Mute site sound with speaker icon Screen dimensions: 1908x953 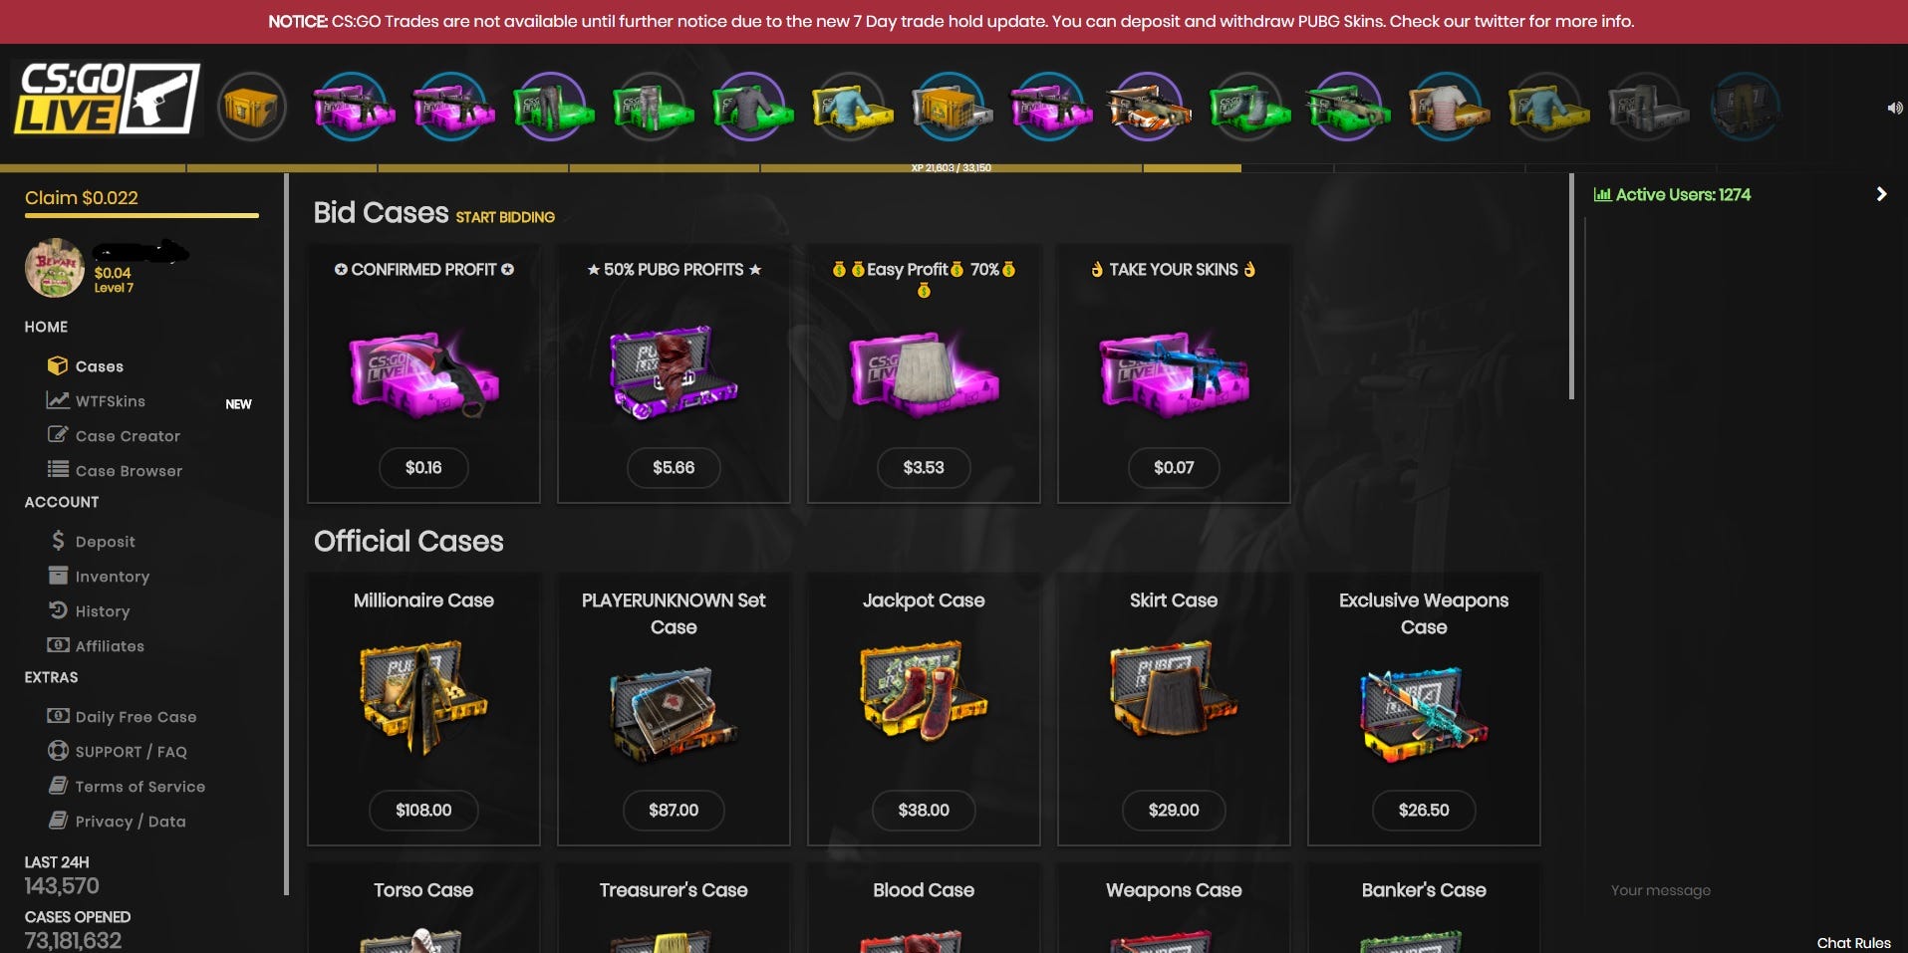1894,108
